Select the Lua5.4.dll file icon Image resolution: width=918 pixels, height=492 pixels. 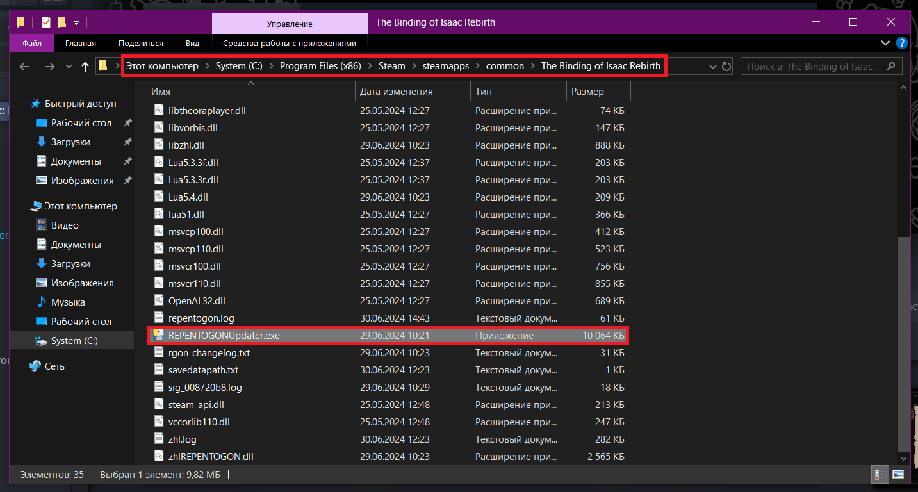click(x=159, y=197)
